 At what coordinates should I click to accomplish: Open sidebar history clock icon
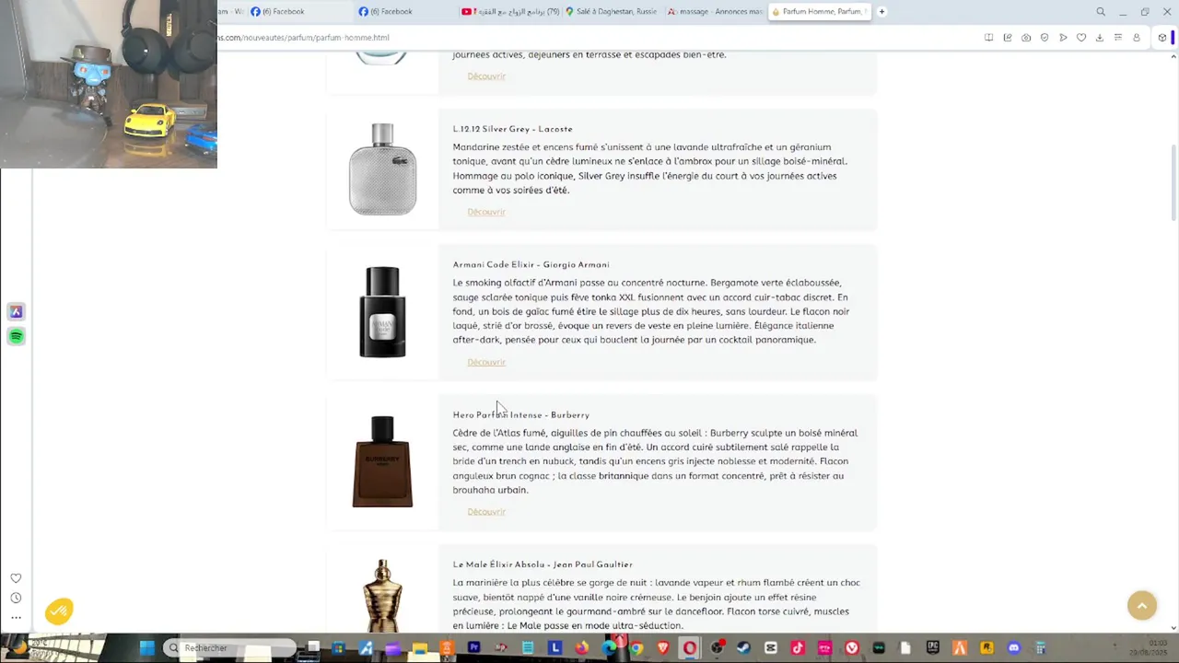pos(16,598)
